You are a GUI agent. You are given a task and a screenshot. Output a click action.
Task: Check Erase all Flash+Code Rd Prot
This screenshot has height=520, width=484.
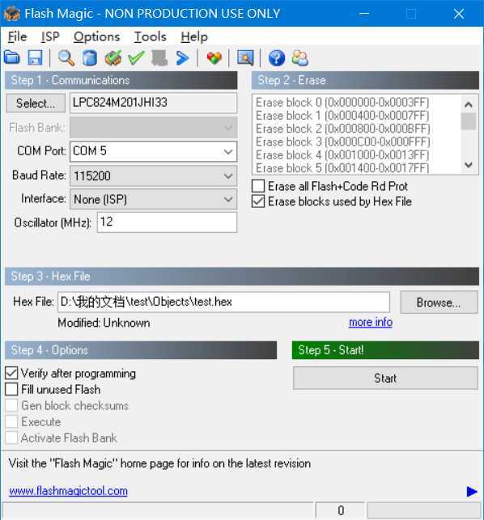click(x=258, y=186)
